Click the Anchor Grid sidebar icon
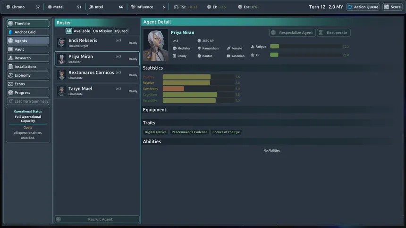 pos(10,32)
